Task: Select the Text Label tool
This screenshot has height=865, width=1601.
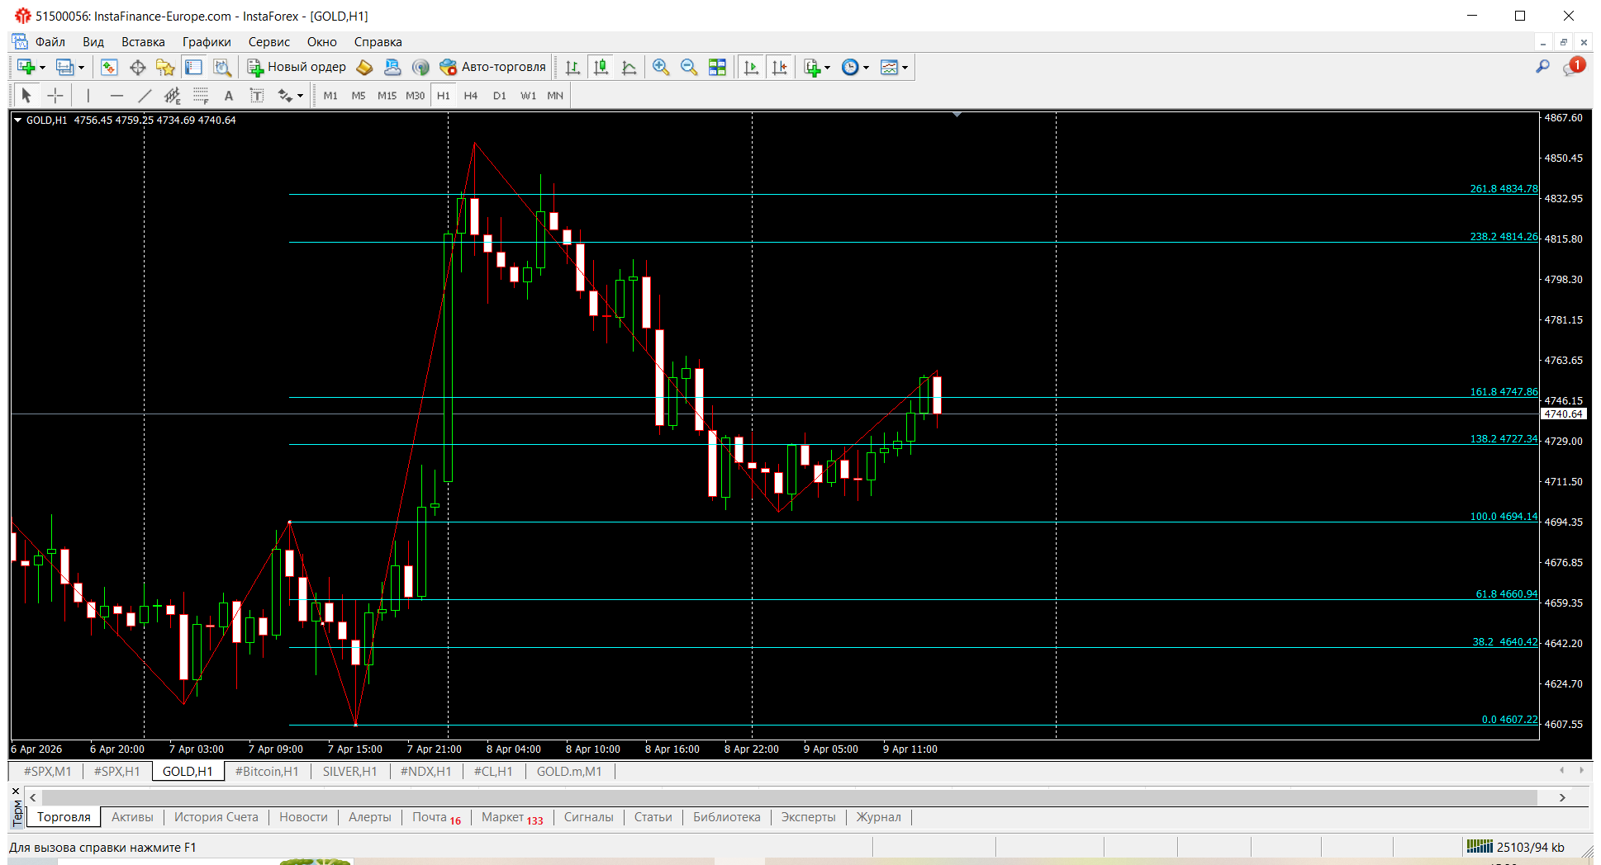Action: (x=257, y=96)
